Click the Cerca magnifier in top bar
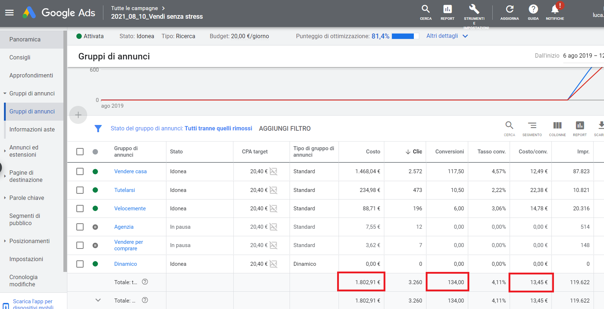The image size is (604, 309). pos(425,9)
